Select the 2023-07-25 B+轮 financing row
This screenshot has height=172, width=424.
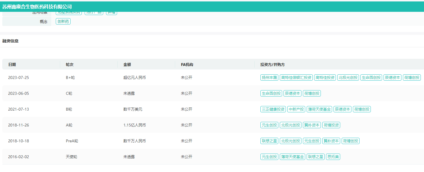[x=127, y=78]
